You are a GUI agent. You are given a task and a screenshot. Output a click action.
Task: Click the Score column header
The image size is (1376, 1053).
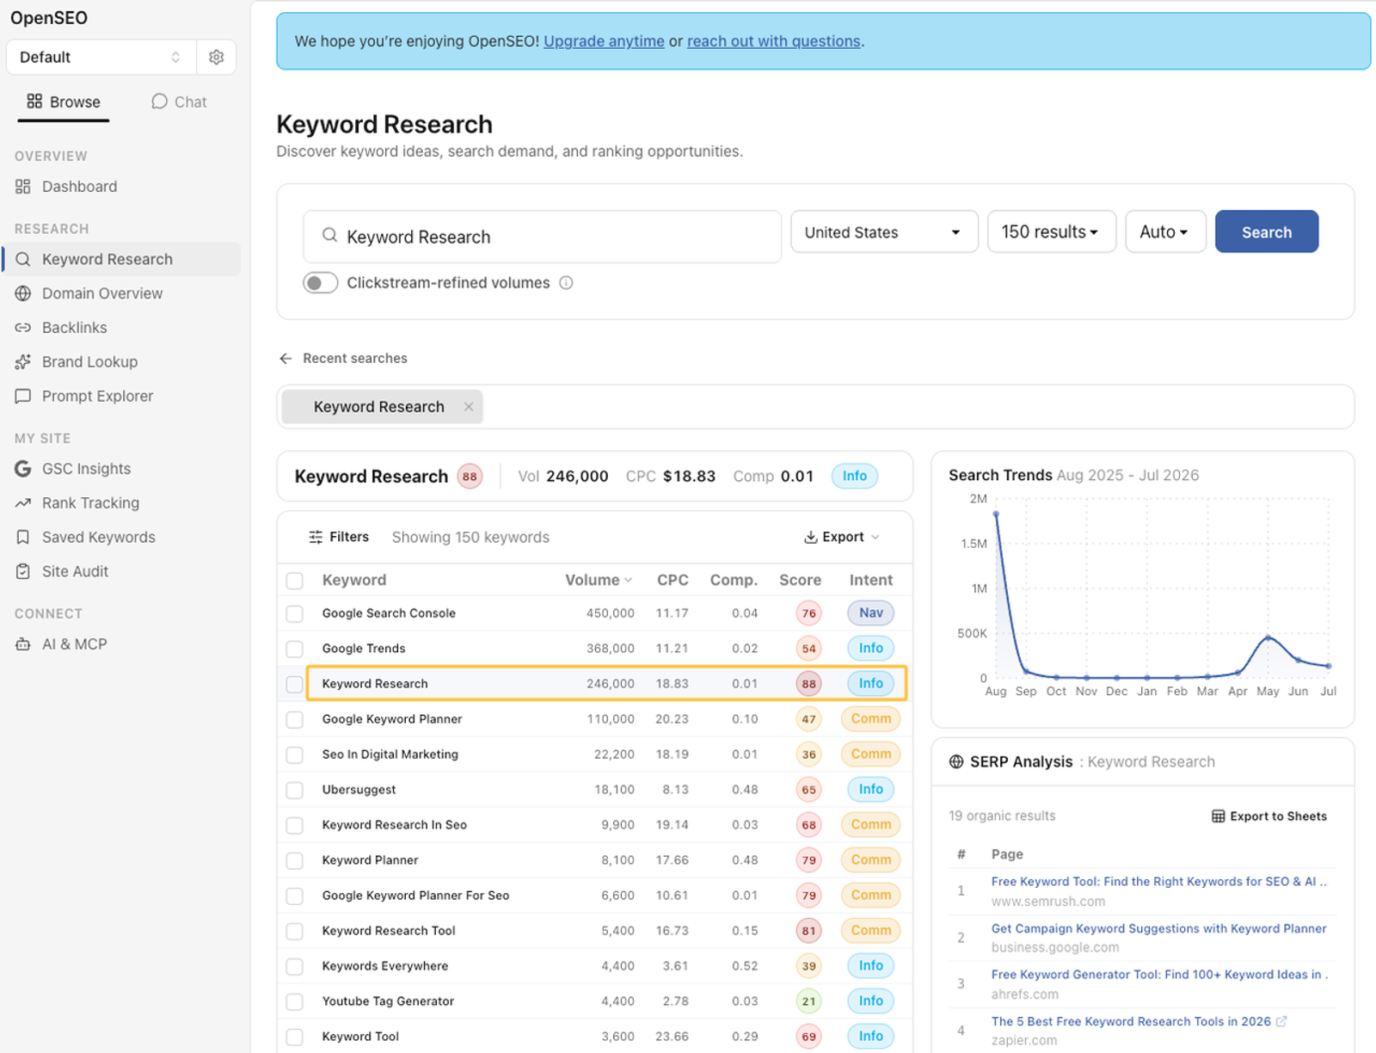tap(800, 580)
